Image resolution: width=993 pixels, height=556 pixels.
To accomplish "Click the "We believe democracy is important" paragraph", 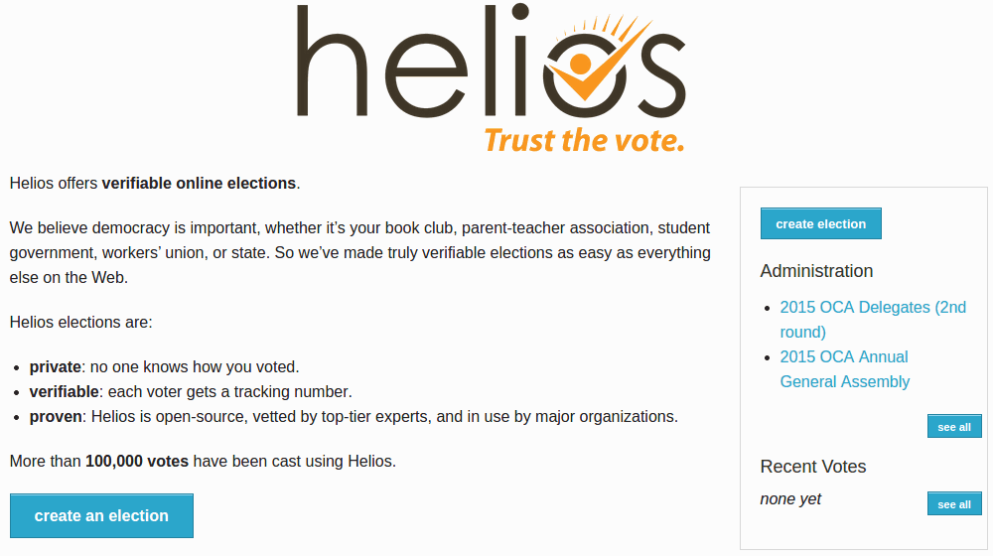I will click(x=359, y=253).
